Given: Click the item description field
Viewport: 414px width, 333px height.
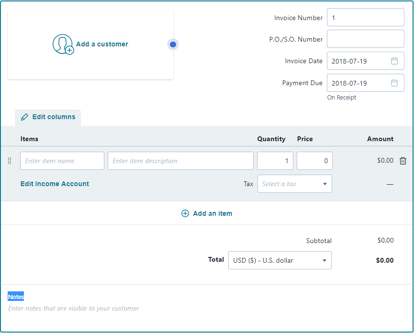Looking at the screenshot, I should tap(180, 161).
